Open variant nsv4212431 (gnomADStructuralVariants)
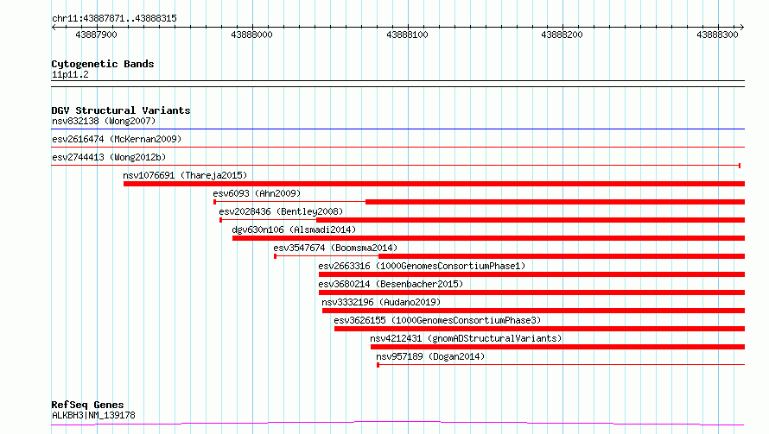The image size is (769, 434). (x=466, y=338)
